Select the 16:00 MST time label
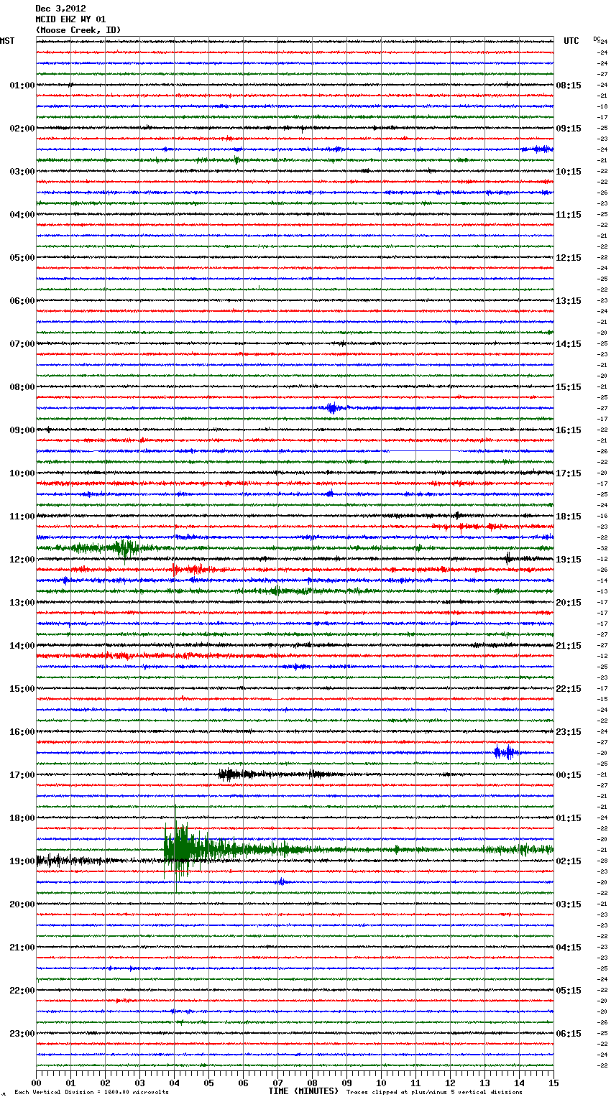Screen dimensions: 611x1102 tap(22, 732)
